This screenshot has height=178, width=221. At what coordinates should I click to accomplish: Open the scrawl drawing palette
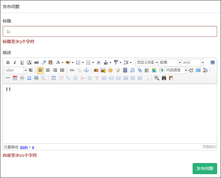pyautogui.click(x=118, y=70)
